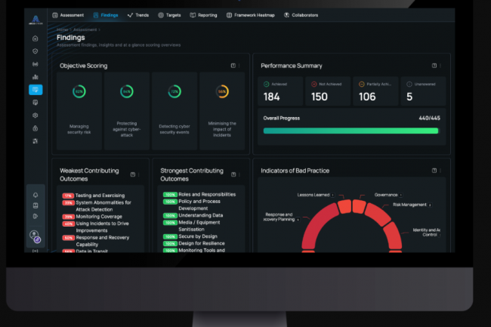The height and width of the screenshot is (327, 491).
Task: Select the bar chart icon in sidebar
Action: tap(36, 77)
